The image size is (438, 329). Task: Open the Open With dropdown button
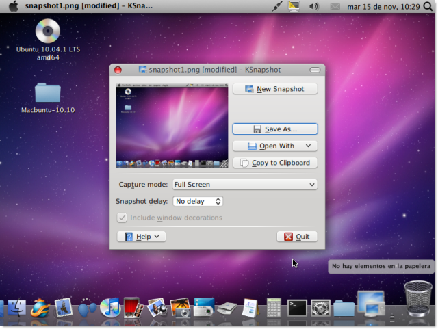275,146
